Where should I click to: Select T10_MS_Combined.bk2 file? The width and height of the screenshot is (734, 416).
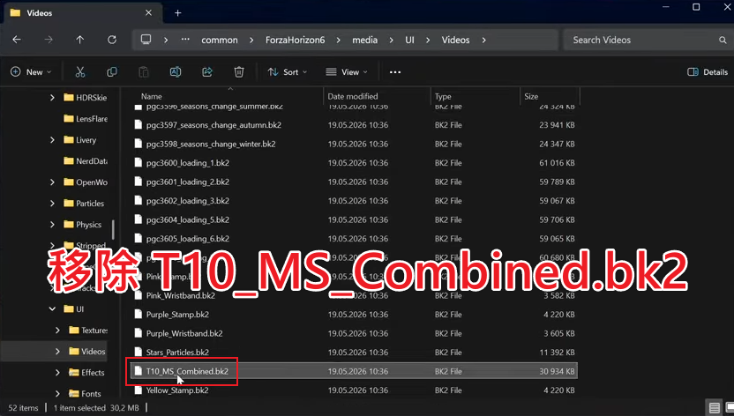pos(354,371)
